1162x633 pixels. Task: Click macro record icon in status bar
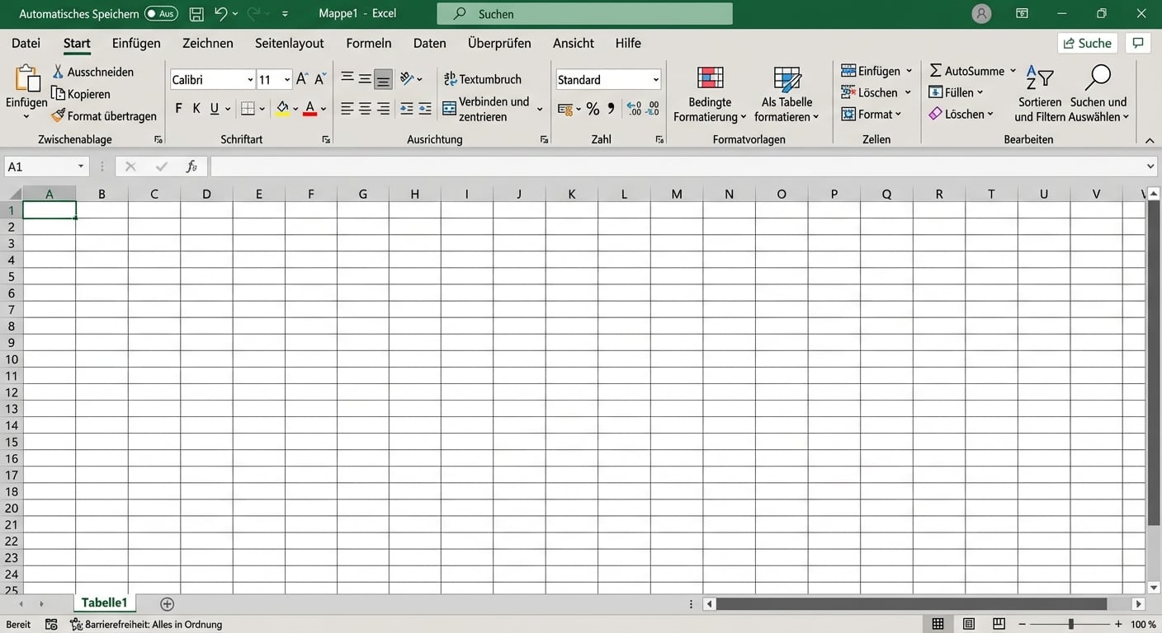pos(51,624)
